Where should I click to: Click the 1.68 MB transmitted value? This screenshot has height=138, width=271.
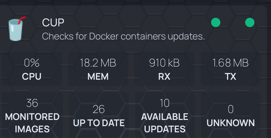231,63
